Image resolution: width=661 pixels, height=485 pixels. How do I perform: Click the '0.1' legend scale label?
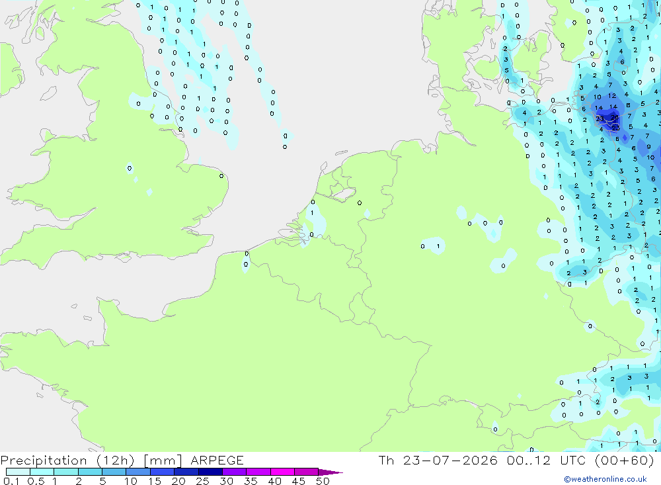point(11,481)
